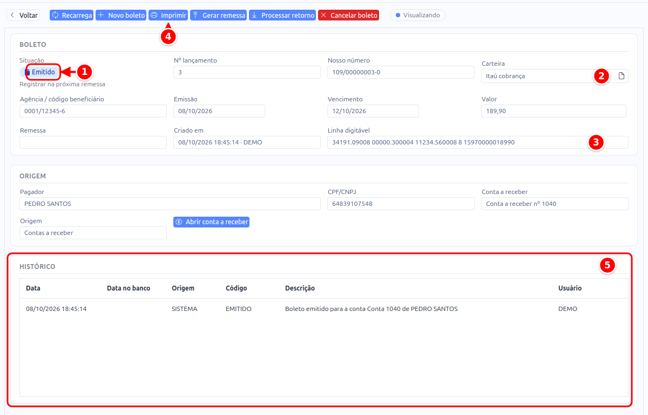
Task: Open the Abrir conta a receber button
Action: point(211,222)
